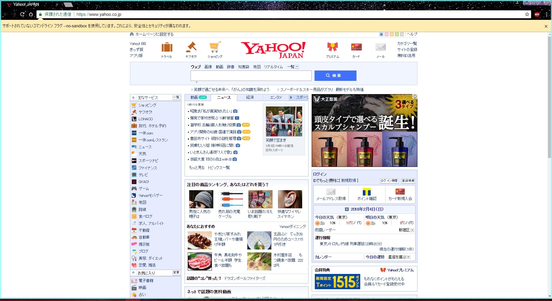Open LOHACO in the services sidebar
This screenshot has height=301, width=552.
(x=145, y=119)
